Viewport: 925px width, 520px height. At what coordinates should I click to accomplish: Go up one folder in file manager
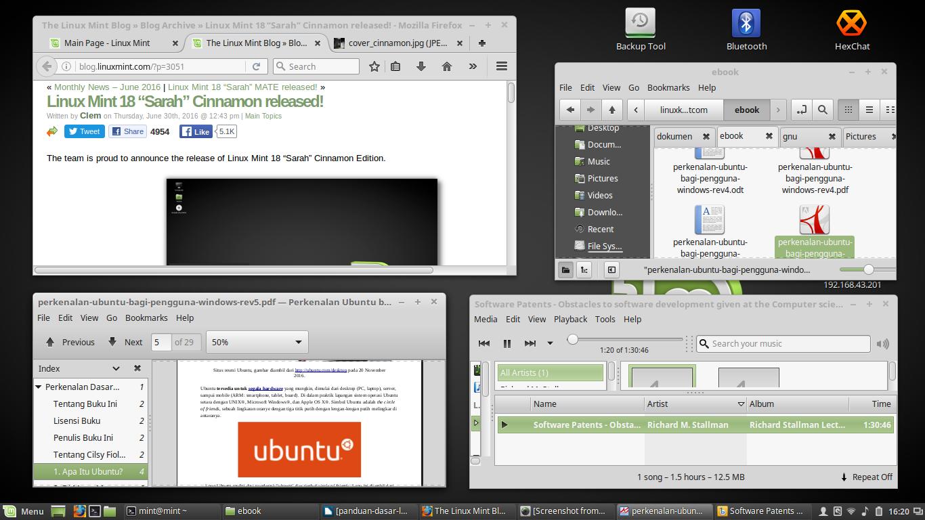612,110
